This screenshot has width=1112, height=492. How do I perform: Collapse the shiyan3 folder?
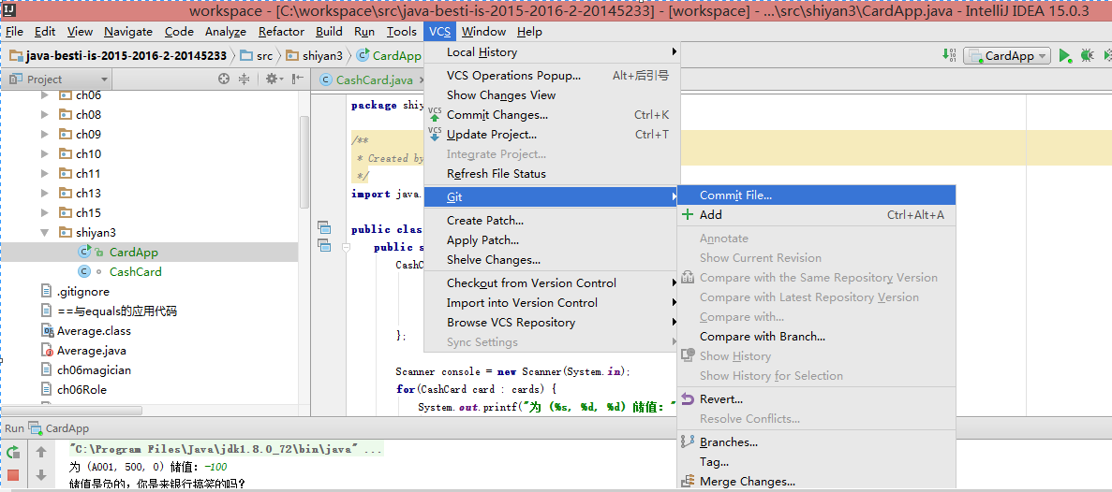45,232
